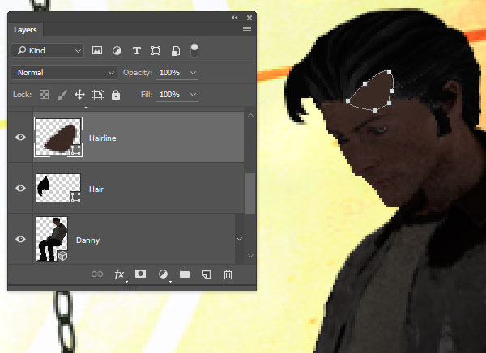
Task: Lock all padlock icon
Action: [x=116, y=95]
